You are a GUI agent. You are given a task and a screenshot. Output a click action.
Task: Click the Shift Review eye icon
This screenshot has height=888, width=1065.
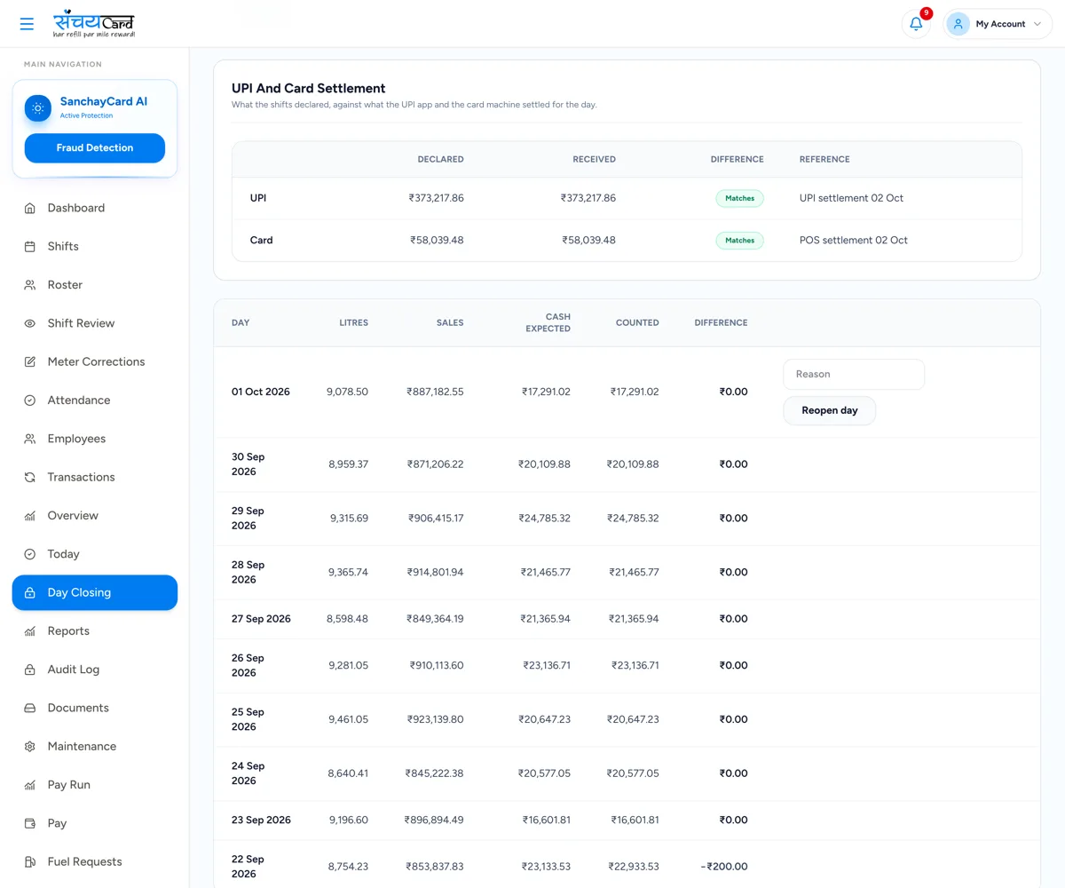(29, 323)
